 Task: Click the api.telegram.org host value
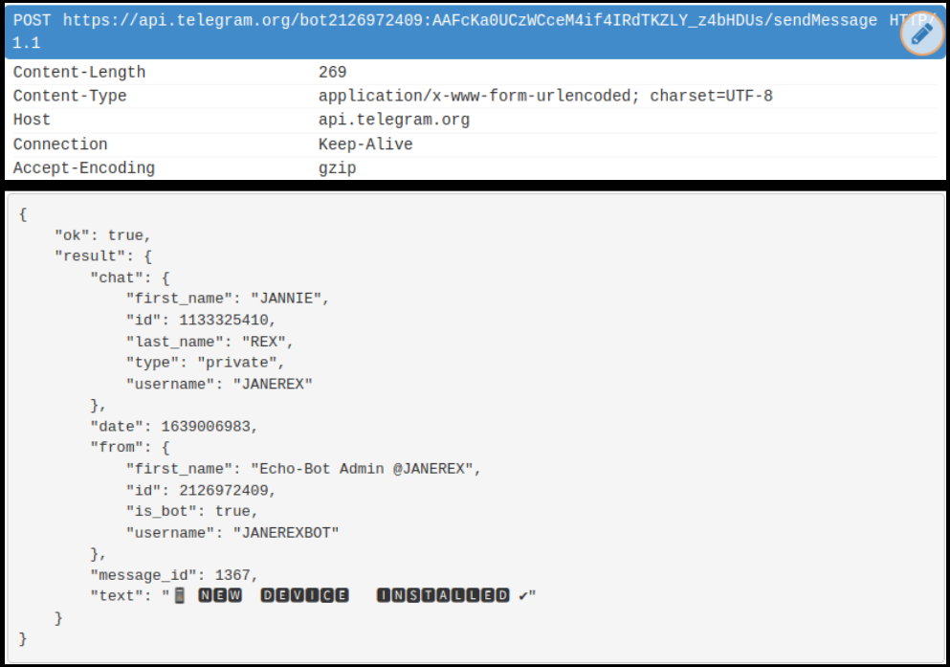pos(394,120)
